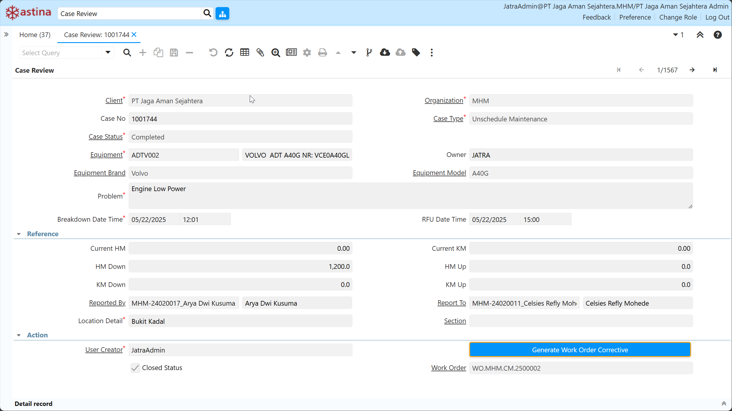This screenshot has width=732, height=411.
Task: Collapse the Action section
Action: click(19, 335)
